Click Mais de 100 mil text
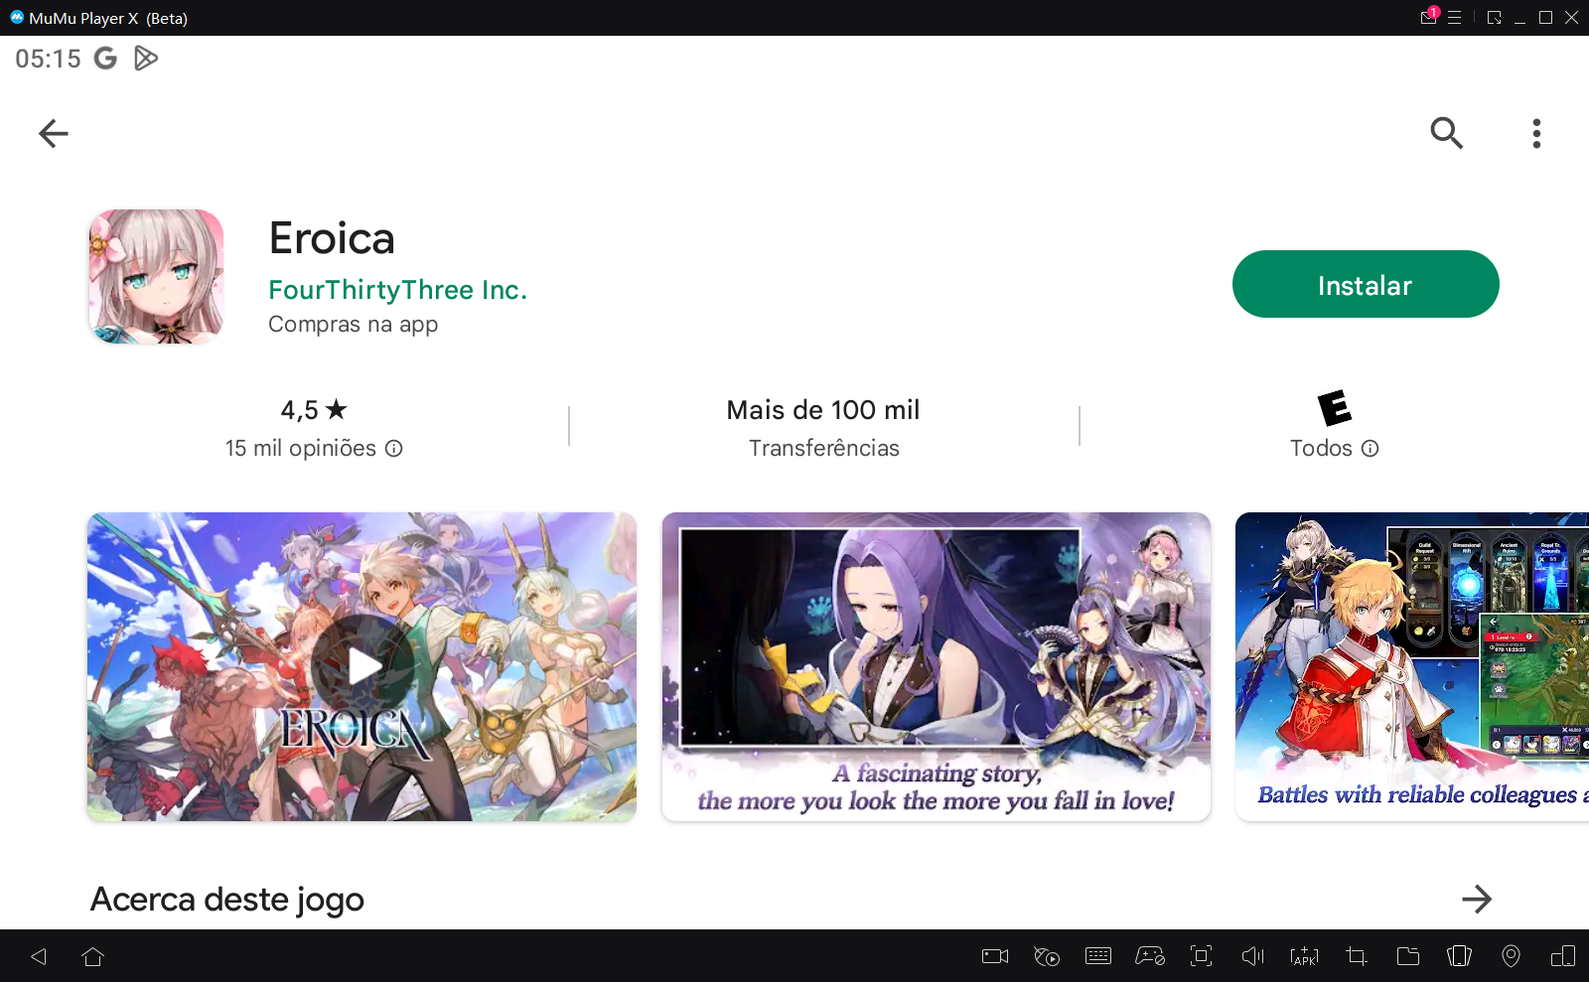 (x=823, y=410)
